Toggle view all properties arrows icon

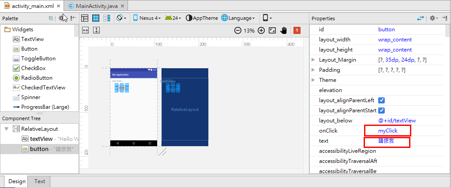421,18
